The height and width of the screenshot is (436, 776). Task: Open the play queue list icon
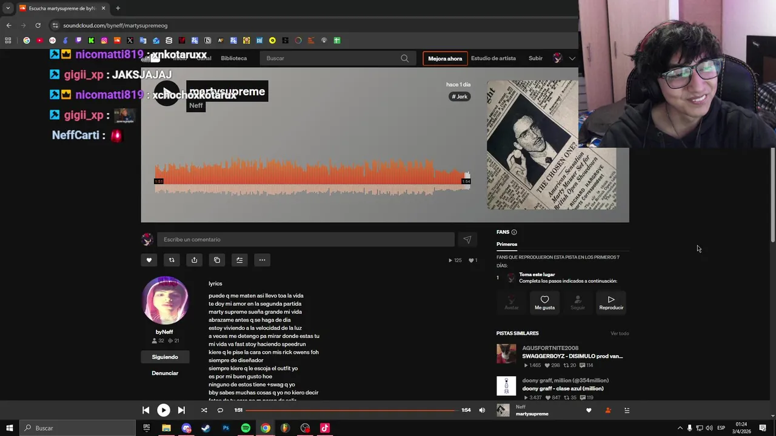[627, 411]
